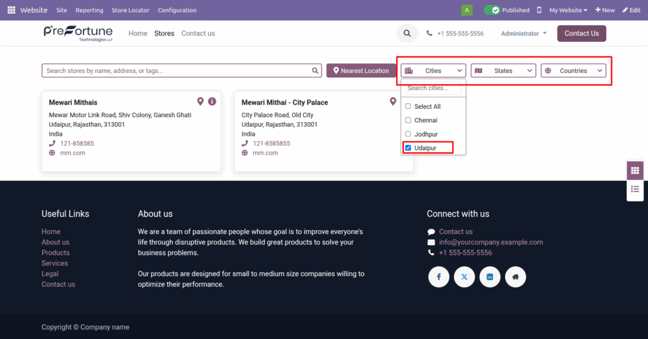Screen dimensions: 648x339
Task: Open the apps grid menu icon
Action: 11,10
